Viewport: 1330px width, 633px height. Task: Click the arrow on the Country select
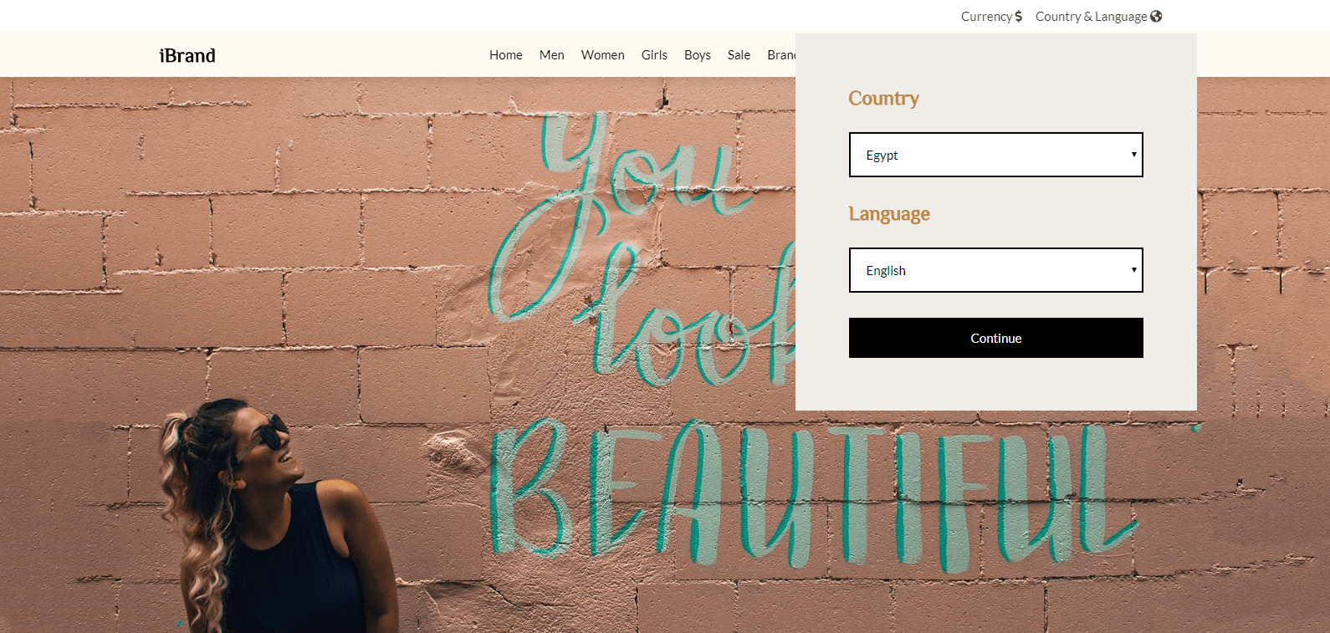coord(1133,155)
